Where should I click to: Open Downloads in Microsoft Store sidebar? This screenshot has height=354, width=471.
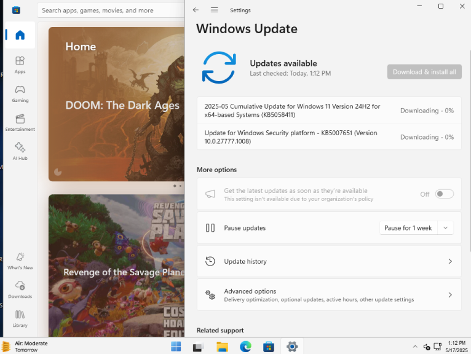pyautogui.click(x=20, y=289)
